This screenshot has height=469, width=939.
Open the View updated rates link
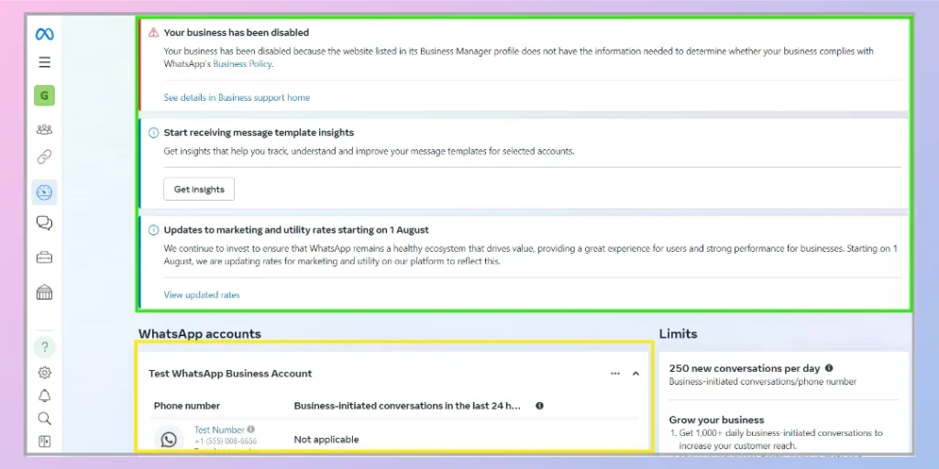[202, 295]
